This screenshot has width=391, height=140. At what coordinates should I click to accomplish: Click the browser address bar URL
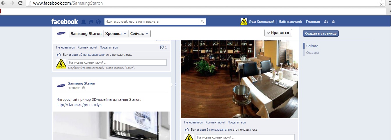68,3
